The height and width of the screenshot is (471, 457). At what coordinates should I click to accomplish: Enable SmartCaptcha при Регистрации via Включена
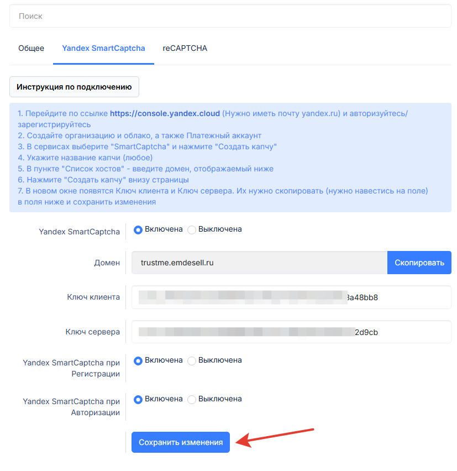(139, 360)
